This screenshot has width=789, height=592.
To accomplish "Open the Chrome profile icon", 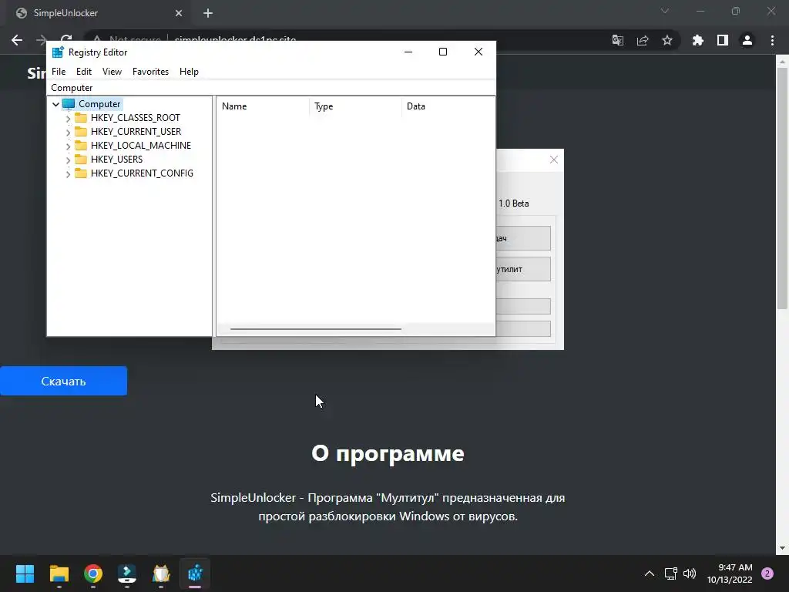I will pos(747,40).
